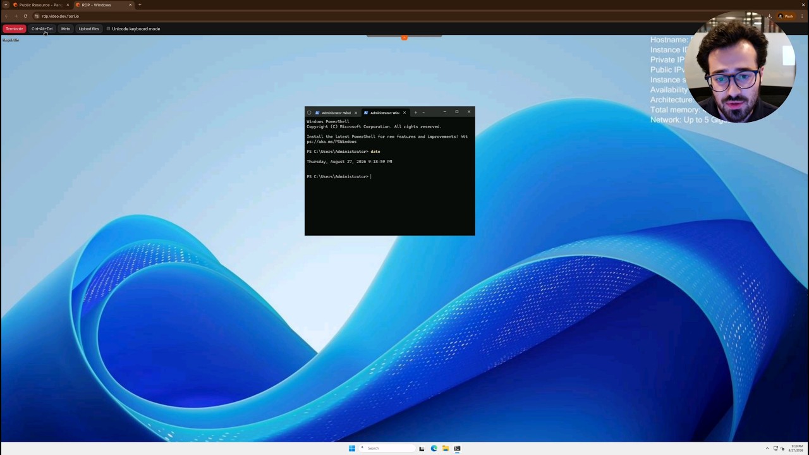Go forward using the browser forward arrow
The image size is (809, 455).
(16, 16)
